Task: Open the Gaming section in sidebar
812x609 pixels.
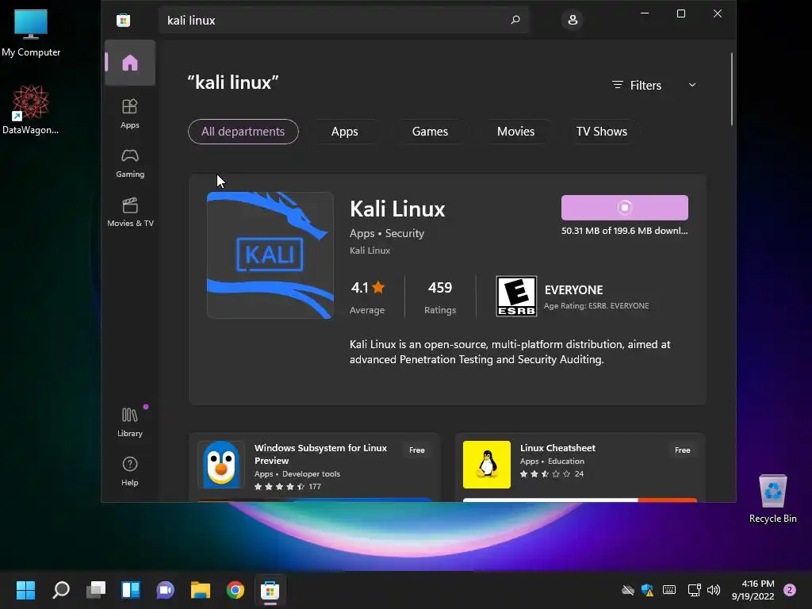Action: pyautogui.click(x=130, y=163)
